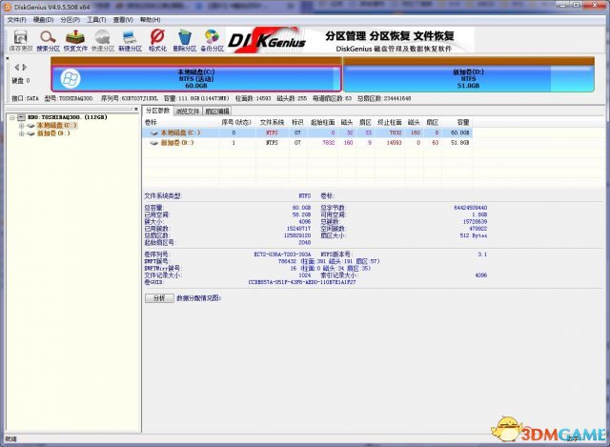Screen dimensions: 610x447
Task: Click the 分析 analyze button
Action: coord(159,298)
